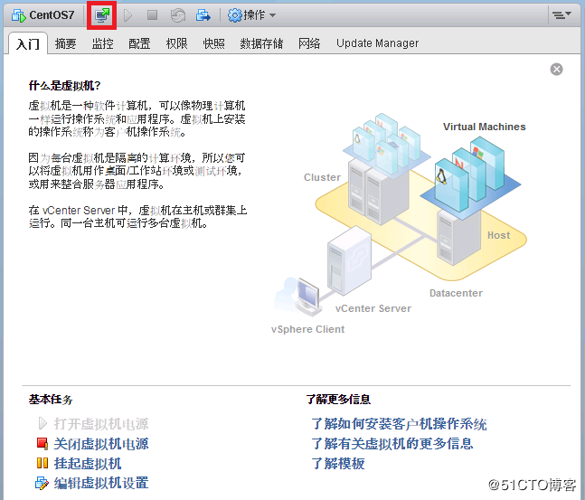Click the power off stop icon
The height and width of the screenshot is (500, 585).
[152, 15]
